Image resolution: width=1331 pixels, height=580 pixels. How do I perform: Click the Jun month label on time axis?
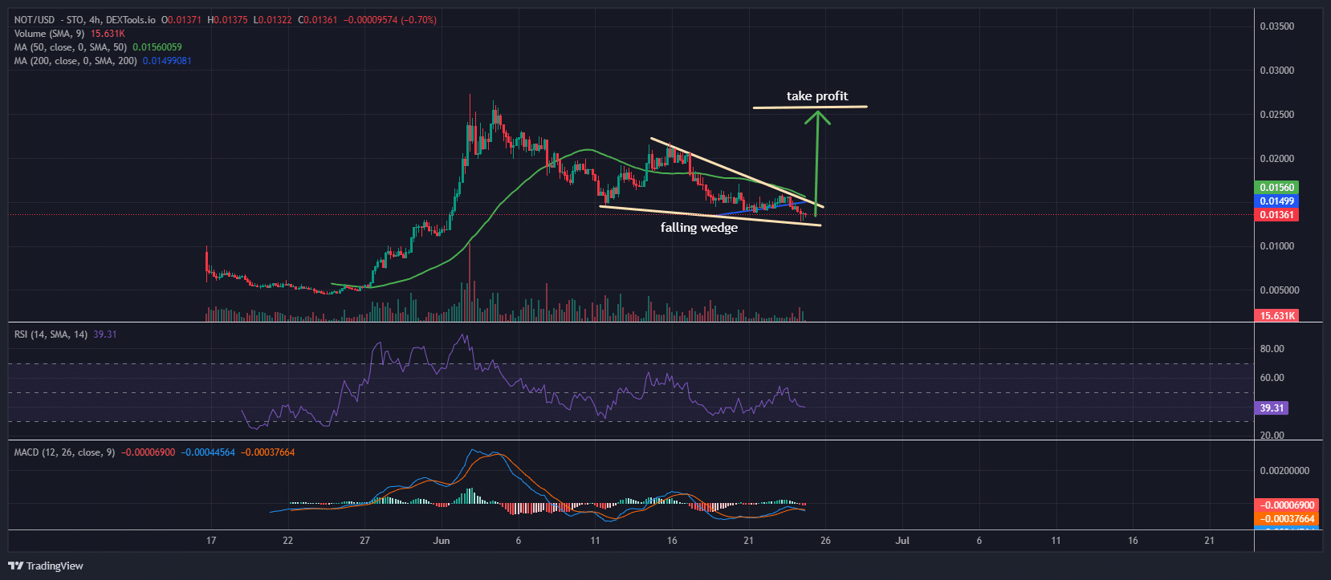click(x=442, y=541)
